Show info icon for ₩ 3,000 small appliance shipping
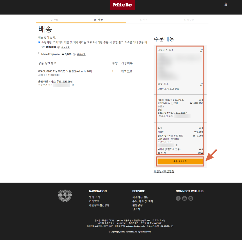The image size is (242, 240). 58,47
